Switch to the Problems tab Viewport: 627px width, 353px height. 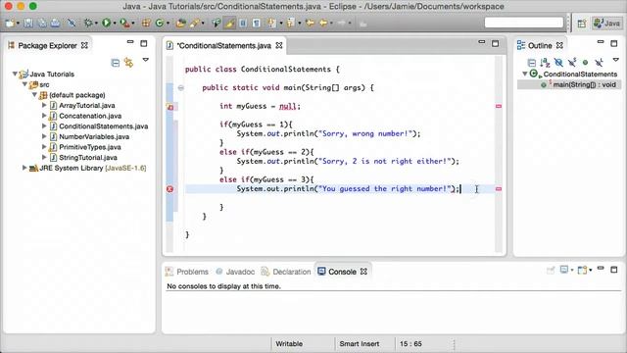click(187, 272)
